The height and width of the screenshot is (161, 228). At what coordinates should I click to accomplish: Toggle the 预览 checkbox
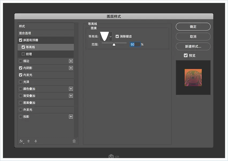186,55
